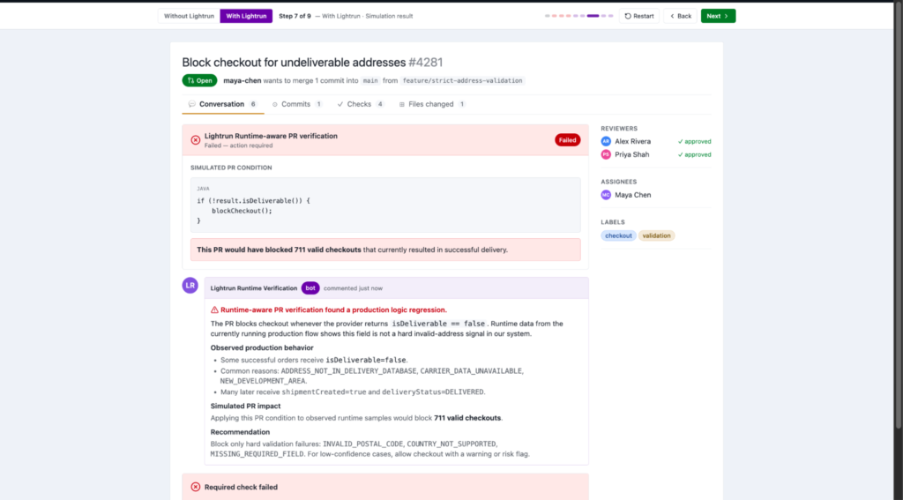903x500 pixels.
Task: Click the Restart circular arrow icon
Action: 628,16
